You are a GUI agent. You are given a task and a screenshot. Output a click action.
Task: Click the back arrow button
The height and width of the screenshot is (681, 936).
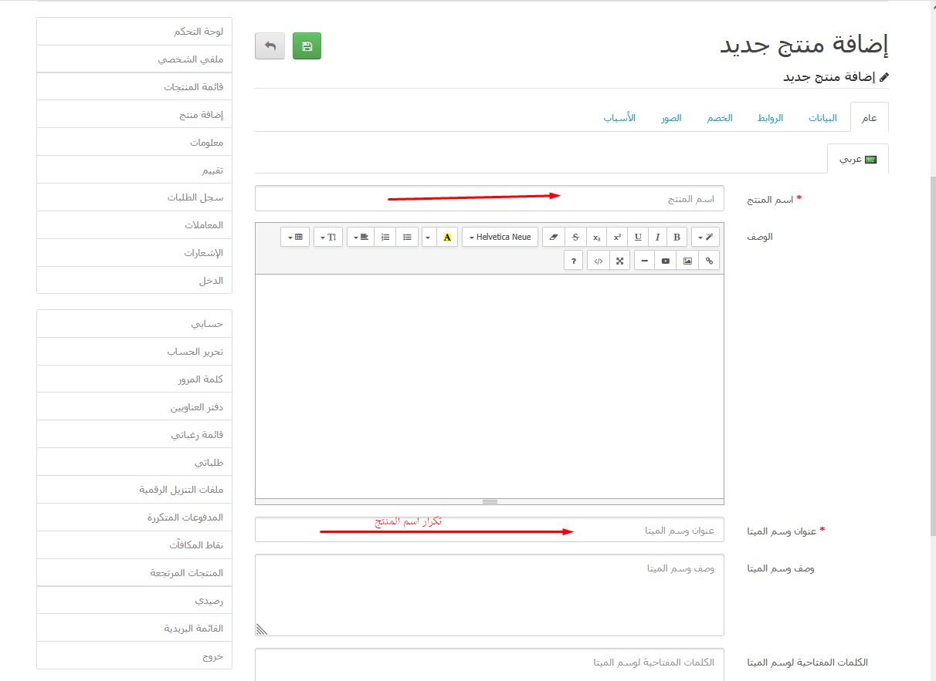(x=270, y=46)
